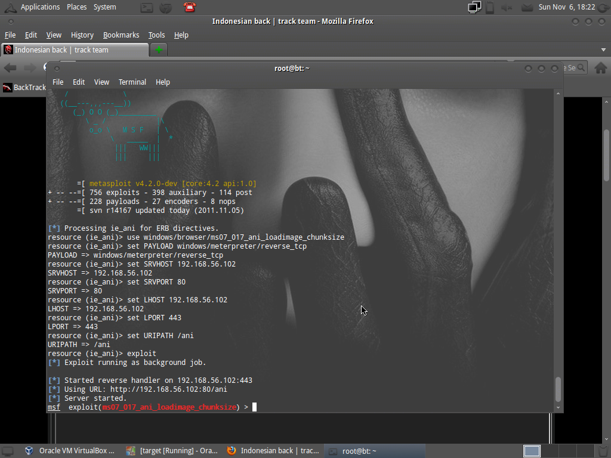Switch to target [Running] VM taskbar entry

tap(172, 451)
